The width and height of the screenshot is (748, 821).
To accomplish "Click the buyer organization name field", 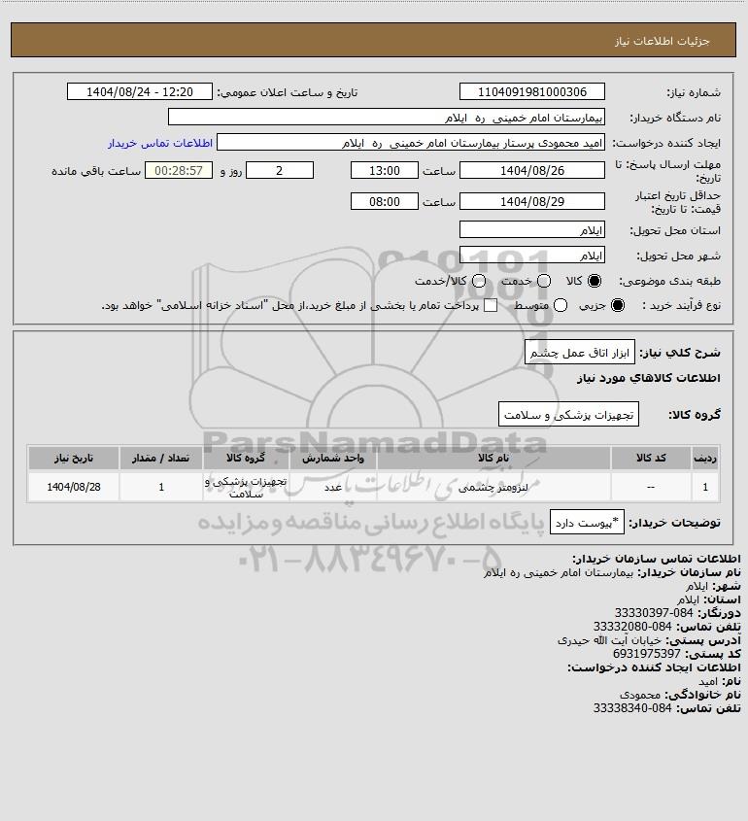I will tap(387, 118).
